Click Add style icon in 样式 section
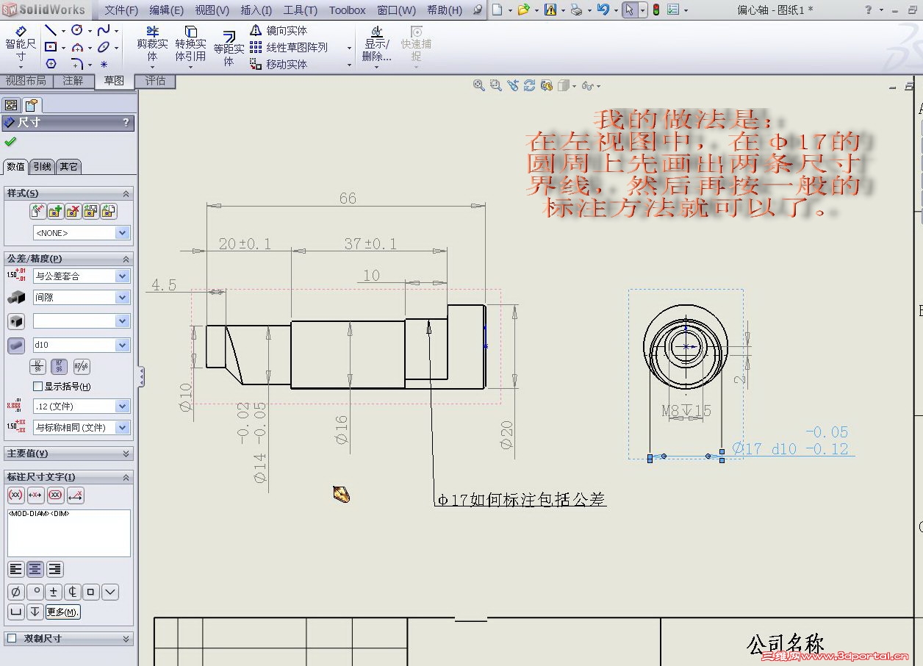The height and width of the screenshot is (666, 923). (x=56, y=212)
